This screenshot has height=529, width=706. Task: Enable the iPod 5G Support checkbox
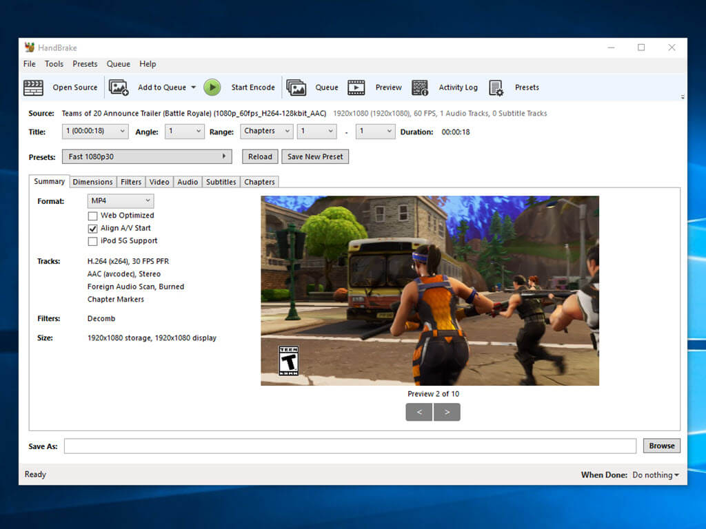click(93, 241)
